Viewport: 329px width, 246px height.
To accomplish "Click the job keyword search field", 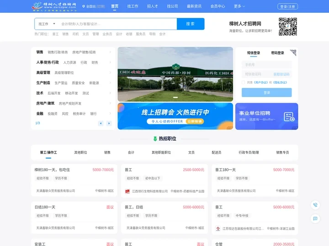I will [117, 24].
